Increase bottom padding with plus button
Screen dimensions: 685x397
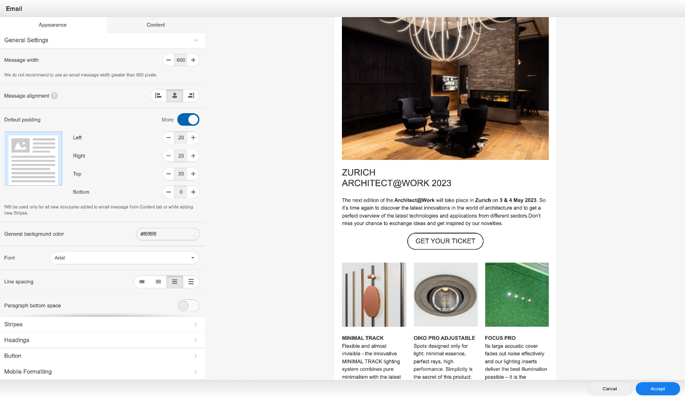click(x=193, y=192)
